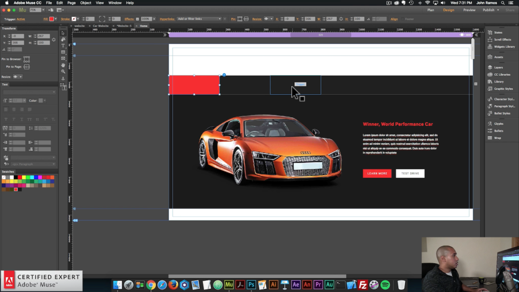Viewport: 519px width, 292px height.
Task: Toggle constrain proportions in Transform panel
Action: [54, 40]
